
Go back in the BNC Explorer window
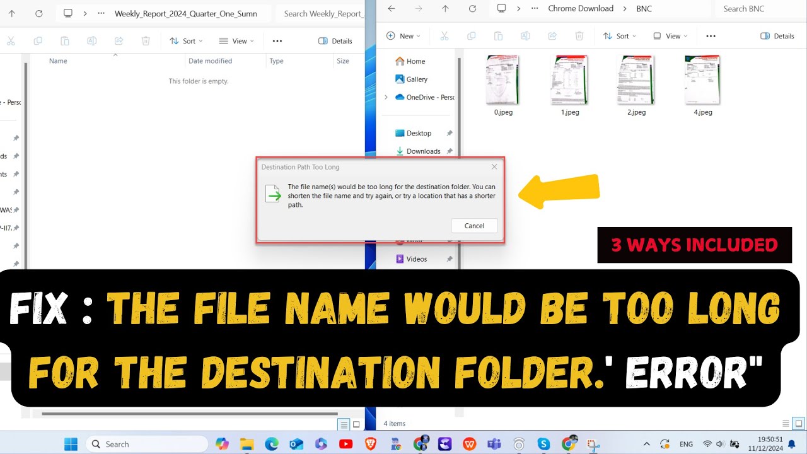click(x=392, y=9)
